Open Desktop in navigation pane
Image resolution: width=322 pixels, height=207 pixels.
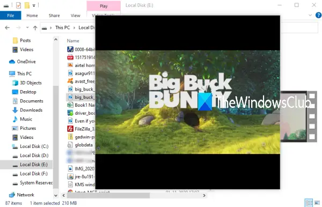28,92
